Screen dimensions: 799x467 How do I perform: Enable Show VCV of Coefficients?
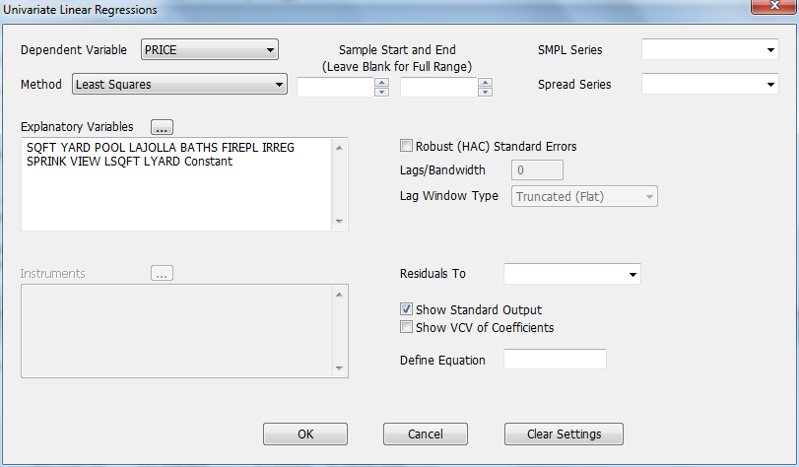(407, 327)
